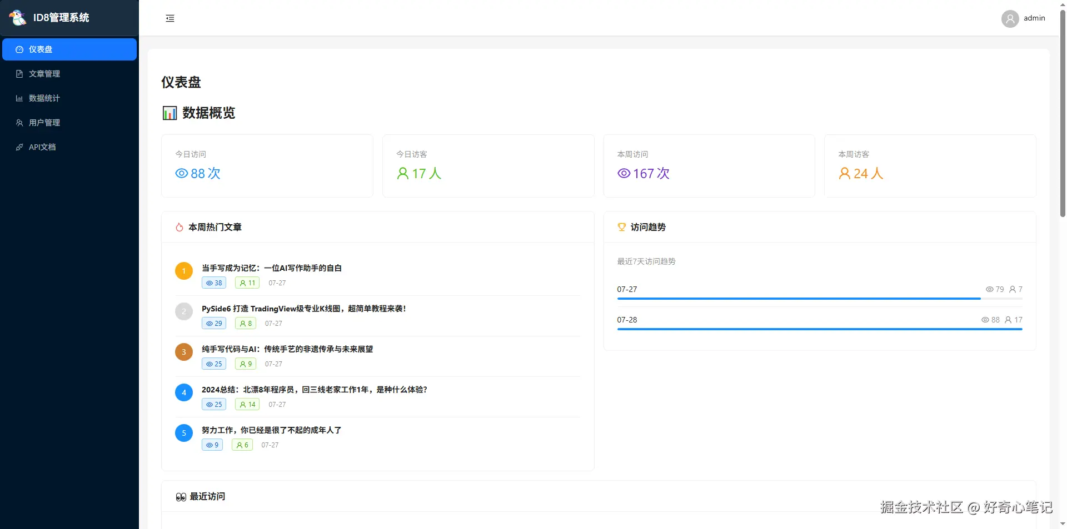Click the flame icon next to 本周热门文章
This screenshot has height=529, width=1067.
coord(180,227)
